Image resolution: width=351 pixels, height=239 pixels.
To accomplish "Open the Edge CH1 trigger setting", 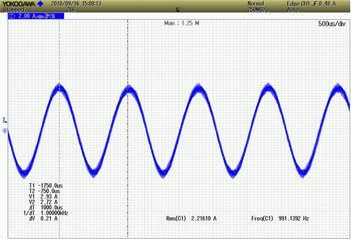I will click(312, 4).
